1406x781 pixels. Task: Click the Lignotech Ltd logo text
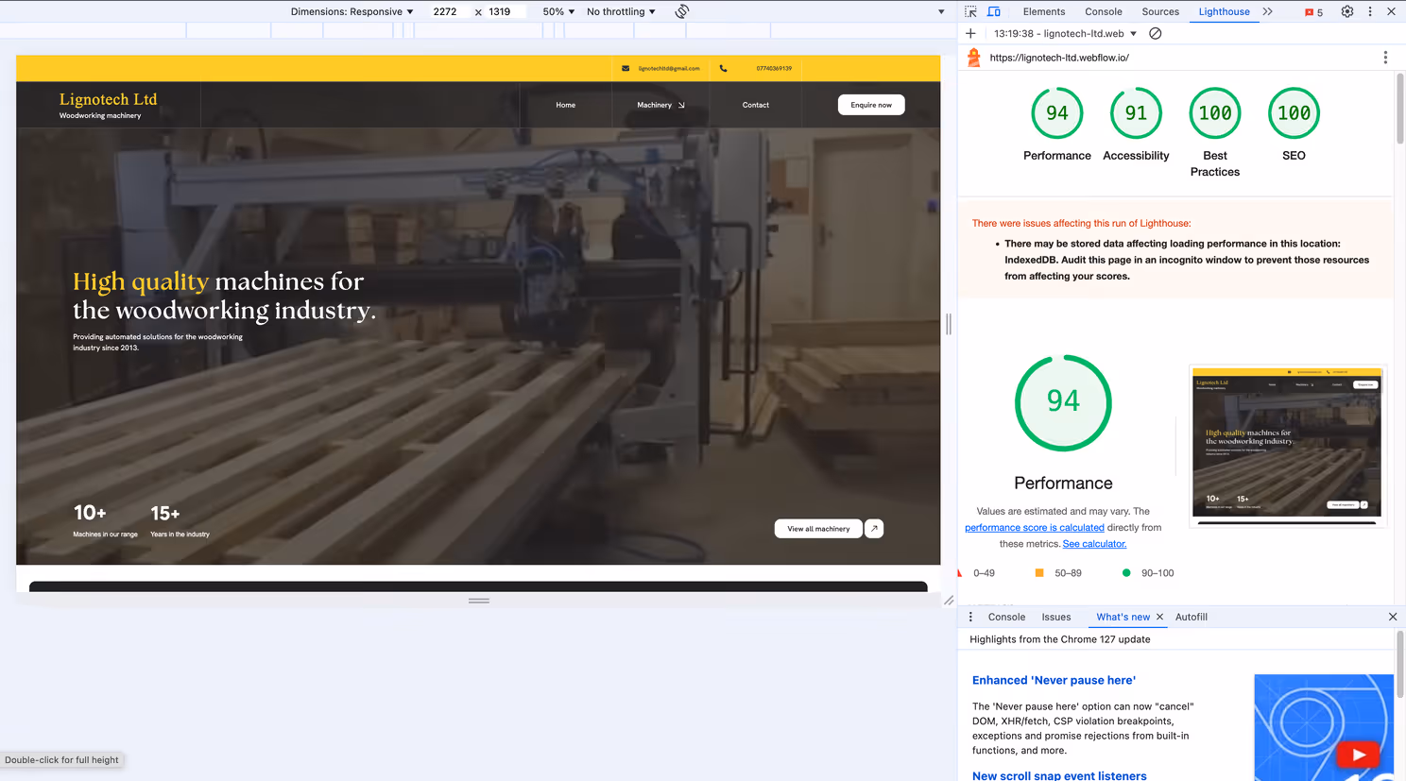[108, 99]
